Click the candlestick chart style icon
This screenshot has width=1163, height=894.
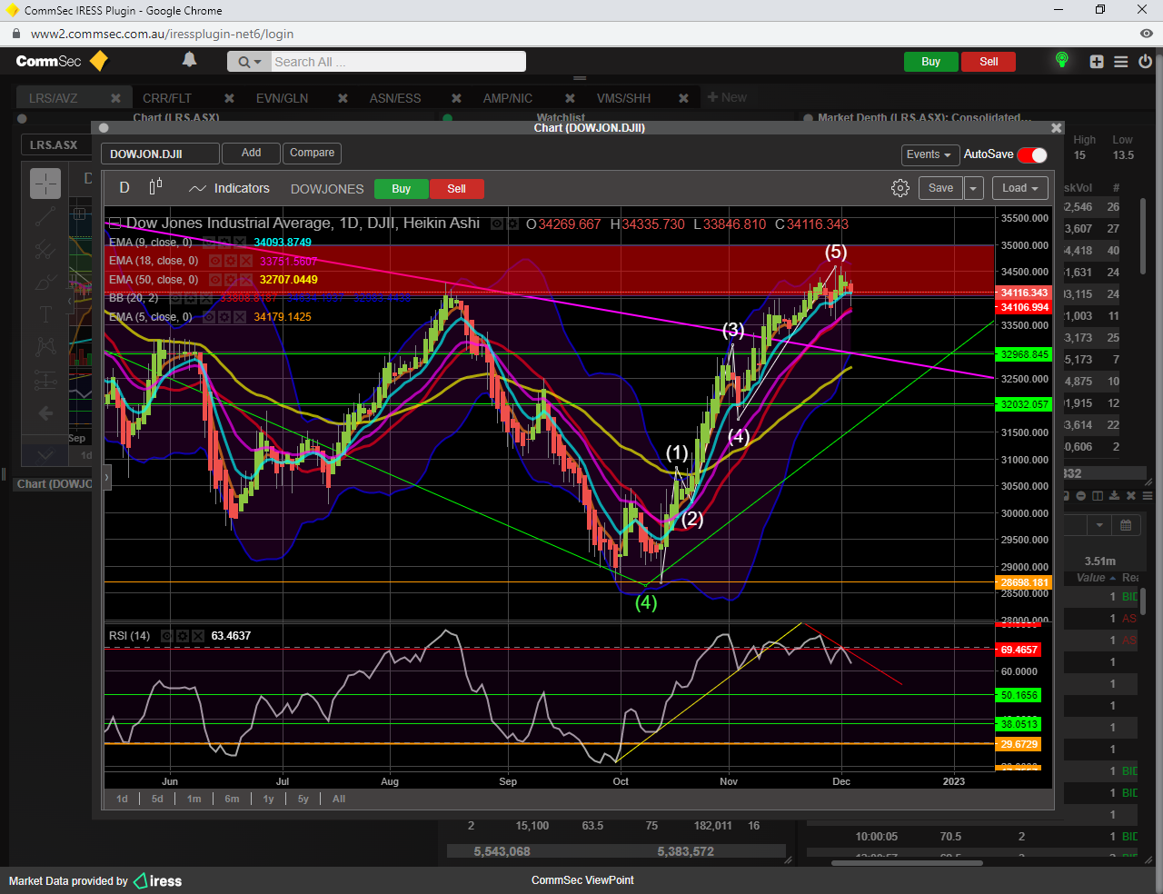coord(155,187)
